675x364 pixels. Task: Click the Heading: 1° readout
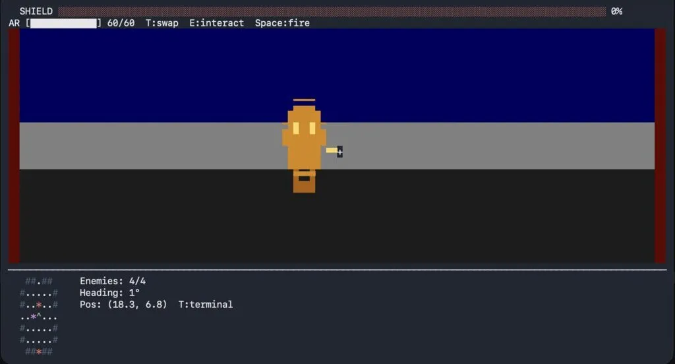click(x=110, y=293)
